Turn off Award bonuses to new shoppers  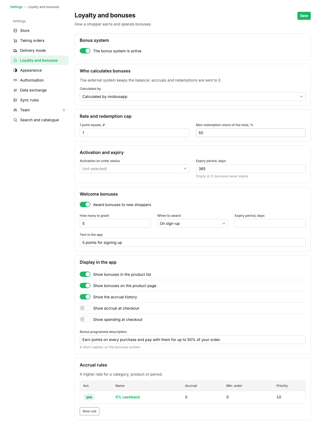pyautogui.click(x=85, y=204)
